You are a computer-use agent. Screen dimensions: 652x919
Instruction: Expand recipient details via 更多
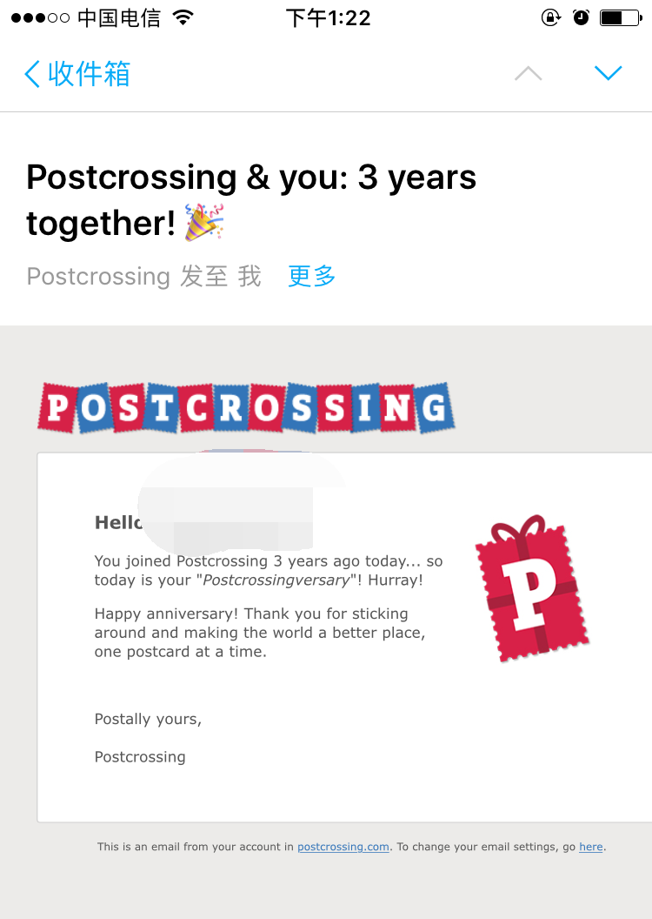pos(310,276)
